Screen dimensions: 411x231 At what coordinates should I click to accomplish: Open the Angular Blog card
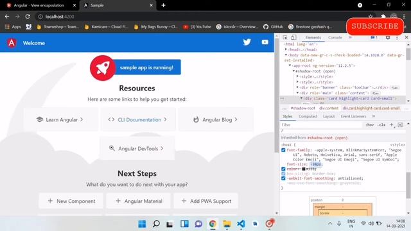[x=216, y=120]
